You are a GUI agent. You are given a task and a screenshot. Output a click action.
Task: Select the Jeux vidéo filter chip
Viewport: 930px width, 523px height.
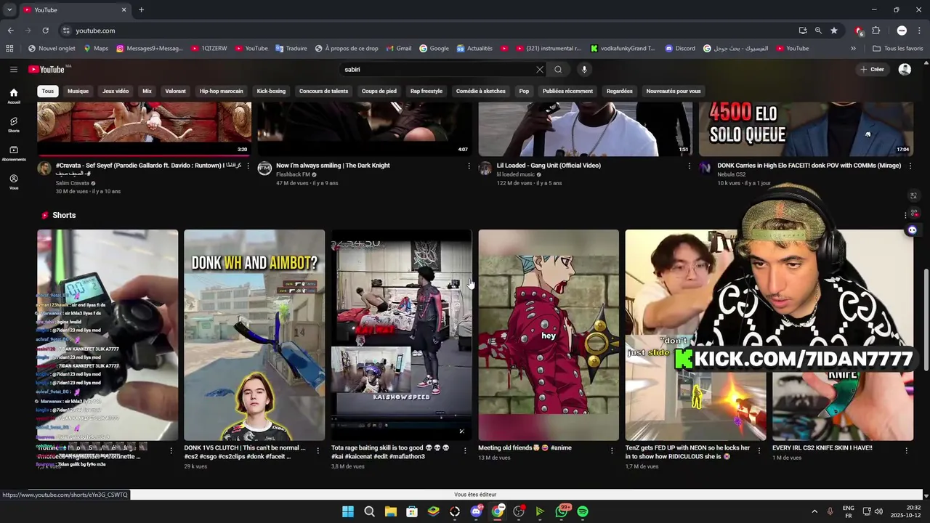(x=116, y=91)
